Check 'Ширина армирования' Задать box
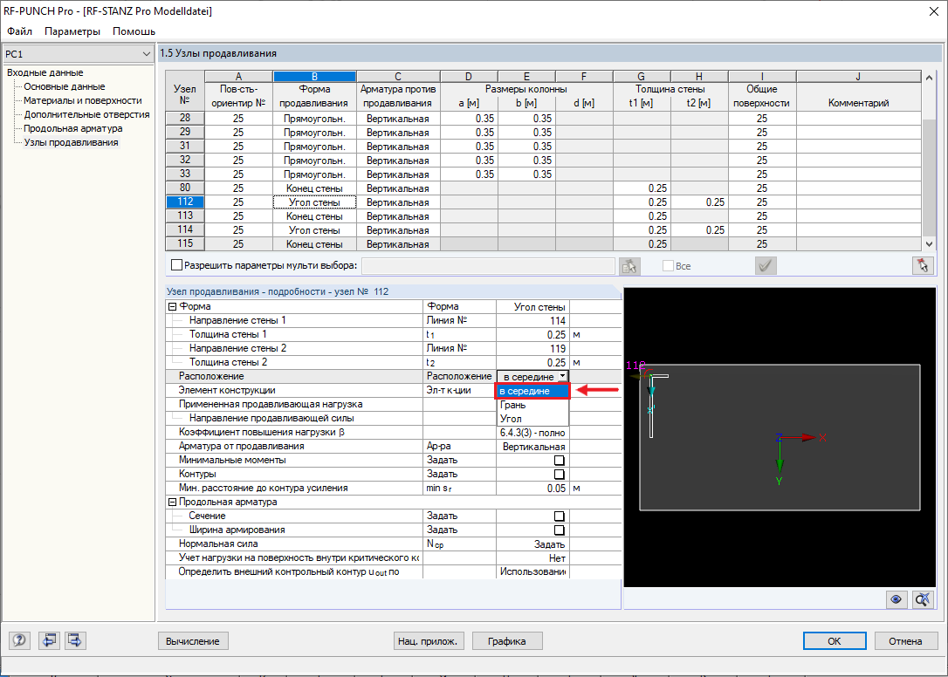 pyautogui.click(x=560, y=530)
